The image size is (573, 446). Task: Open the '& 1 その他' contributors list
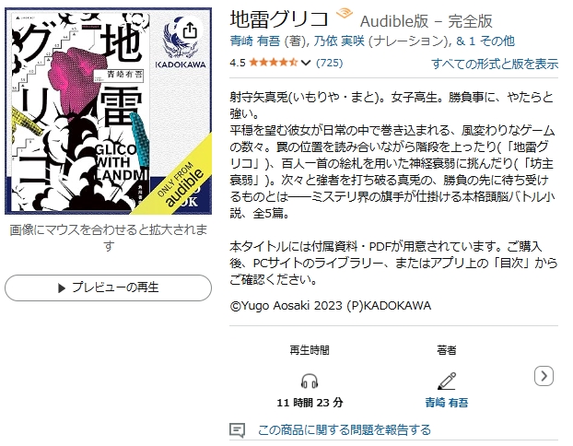pyautogui.click(x=485, y=41)
